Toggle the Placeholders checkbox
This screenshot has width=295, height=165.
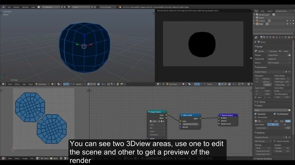click(x=256, y=117)
